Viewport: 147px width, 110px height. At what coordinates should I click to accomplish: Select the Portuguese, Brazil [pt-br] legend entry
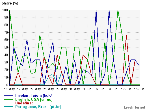click(x=38, y=107)
